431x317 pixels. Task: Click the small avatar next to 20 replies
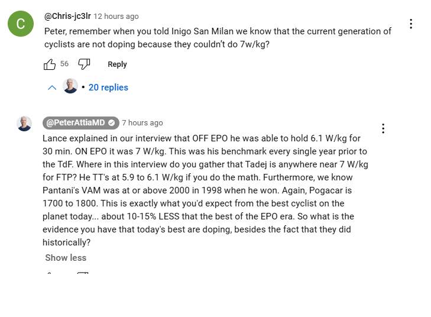coord(70,86)
